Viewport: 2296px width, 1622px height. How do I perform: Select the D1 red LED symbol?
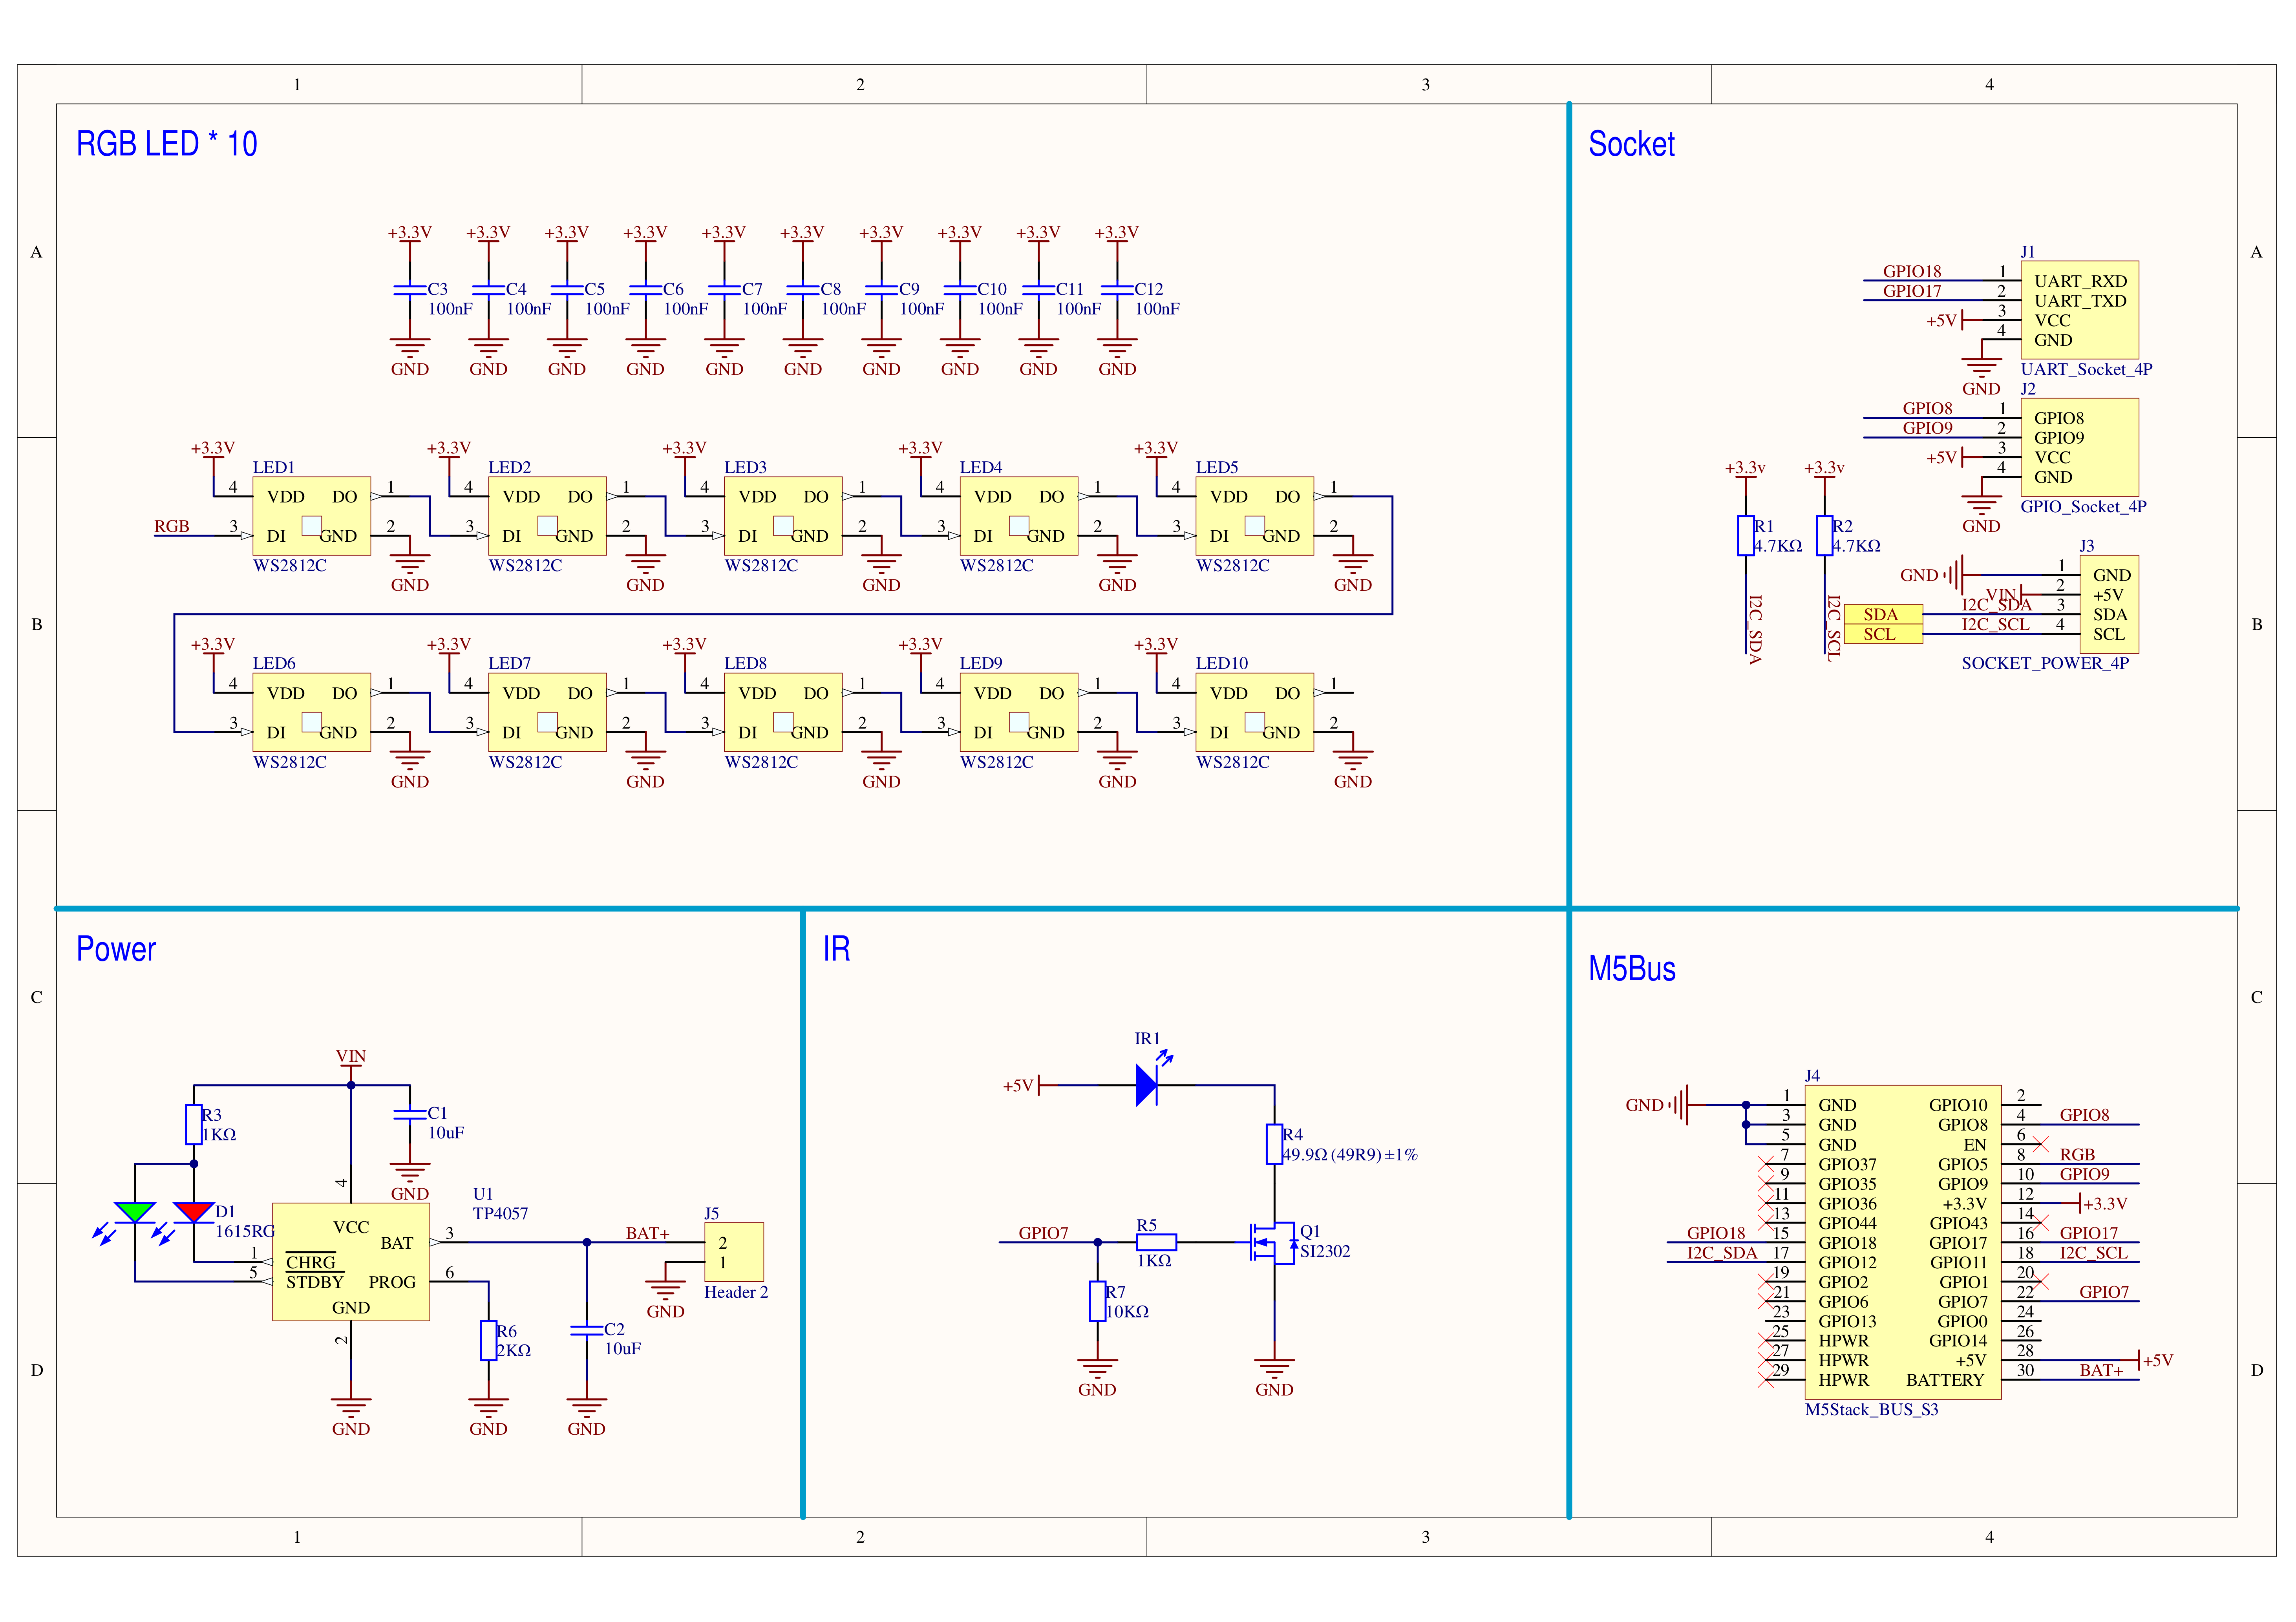pos(193,1213)
